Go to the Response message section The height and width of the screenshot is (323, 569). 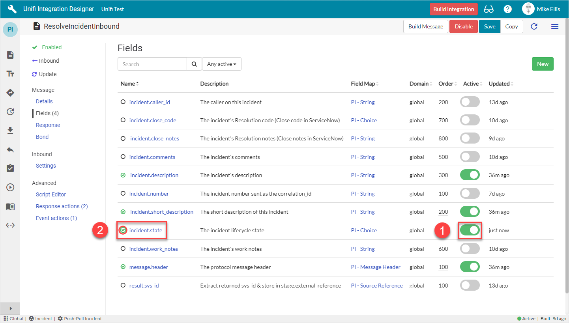click(48, 125)
